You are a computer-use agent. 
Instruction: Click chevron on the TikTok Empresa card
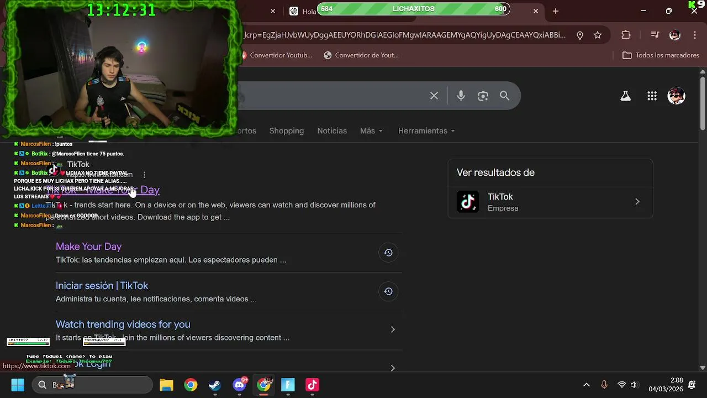pos(637,202)
